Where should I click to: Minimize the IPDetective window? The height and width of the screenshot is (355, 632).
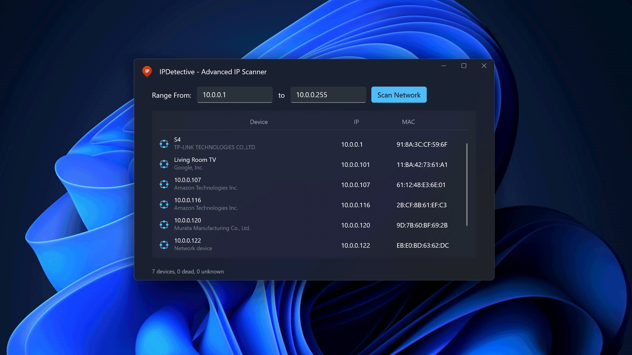pos(443,66)
